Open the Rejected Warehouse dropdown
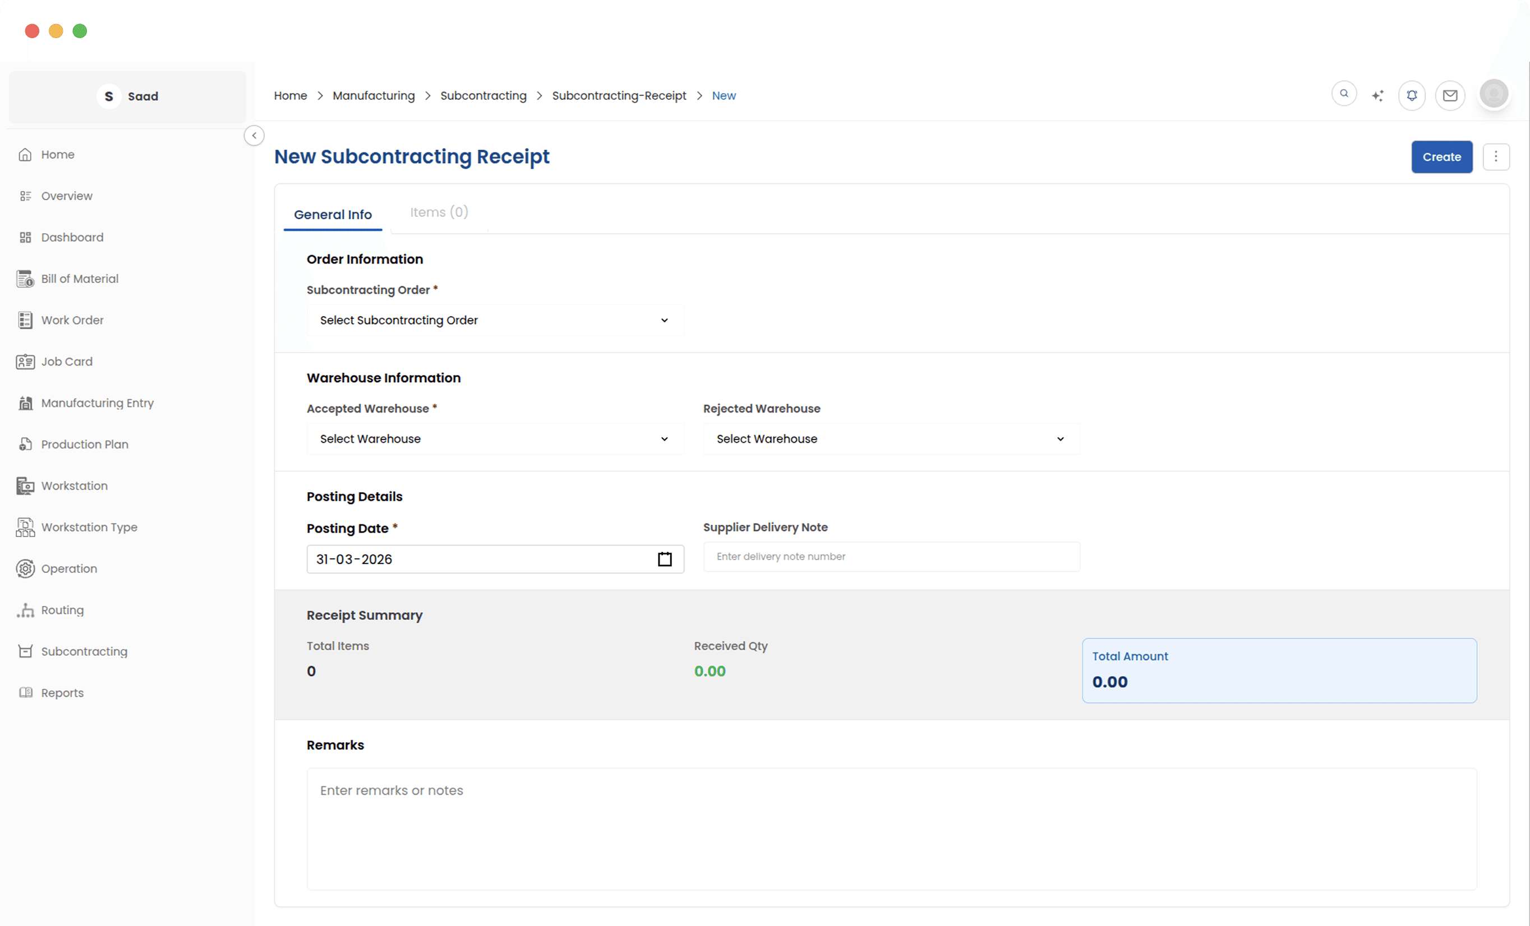The height and width of the screenshot is (926, 1530). (891, 439)
